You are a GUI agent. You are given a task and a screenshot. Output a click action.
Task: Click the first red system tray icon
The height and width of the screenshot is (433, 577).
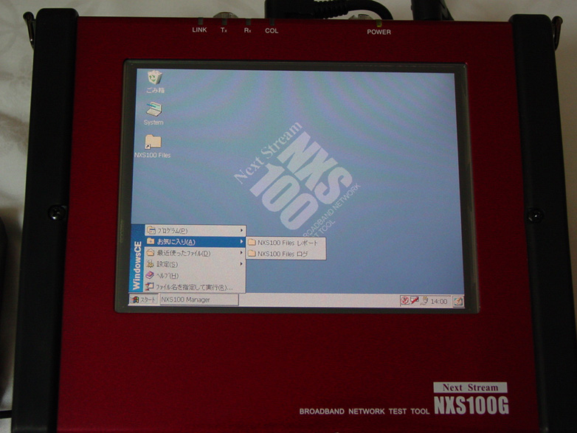point(404,301)
